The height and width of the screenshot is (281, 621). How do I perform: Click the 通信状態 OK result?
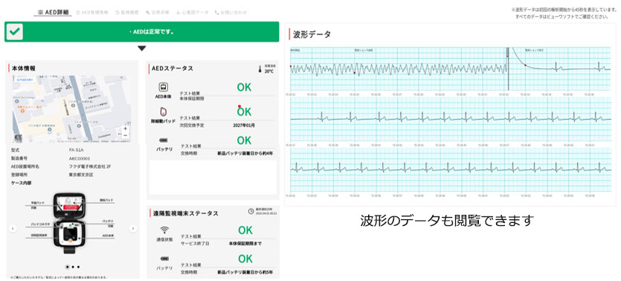245,230
